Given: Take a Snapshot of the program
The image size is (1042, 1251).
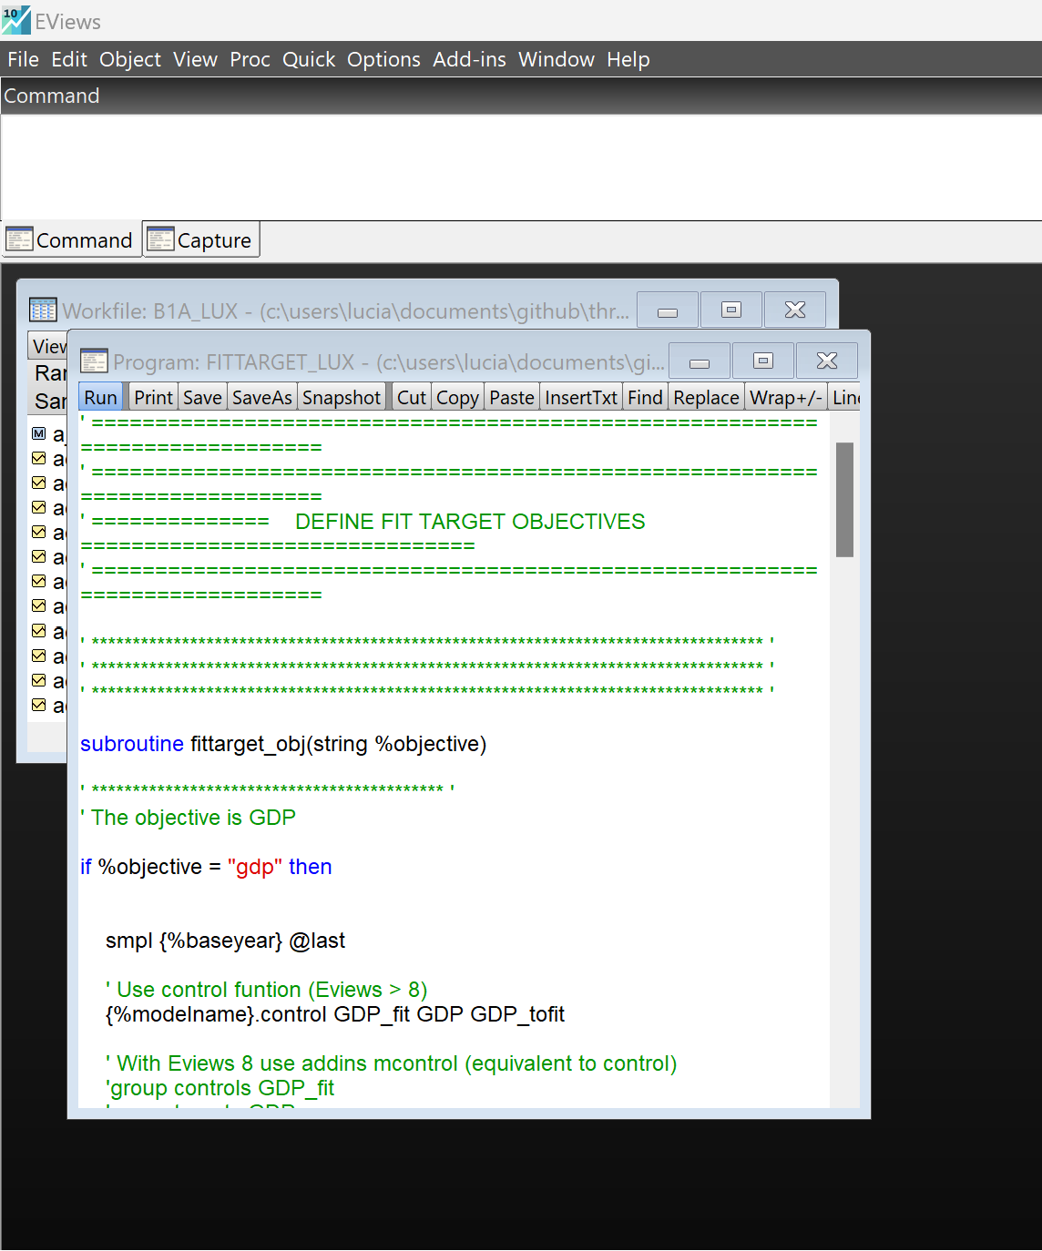Looking at the screenshot, I should point(342,398).
